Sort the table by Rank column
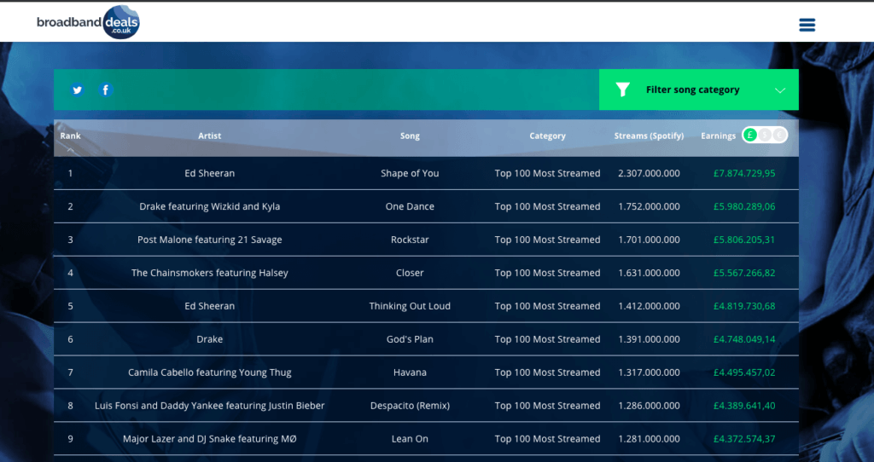This screenshot has width=874, height=462. pyautogui.click(x=70, y=136)
